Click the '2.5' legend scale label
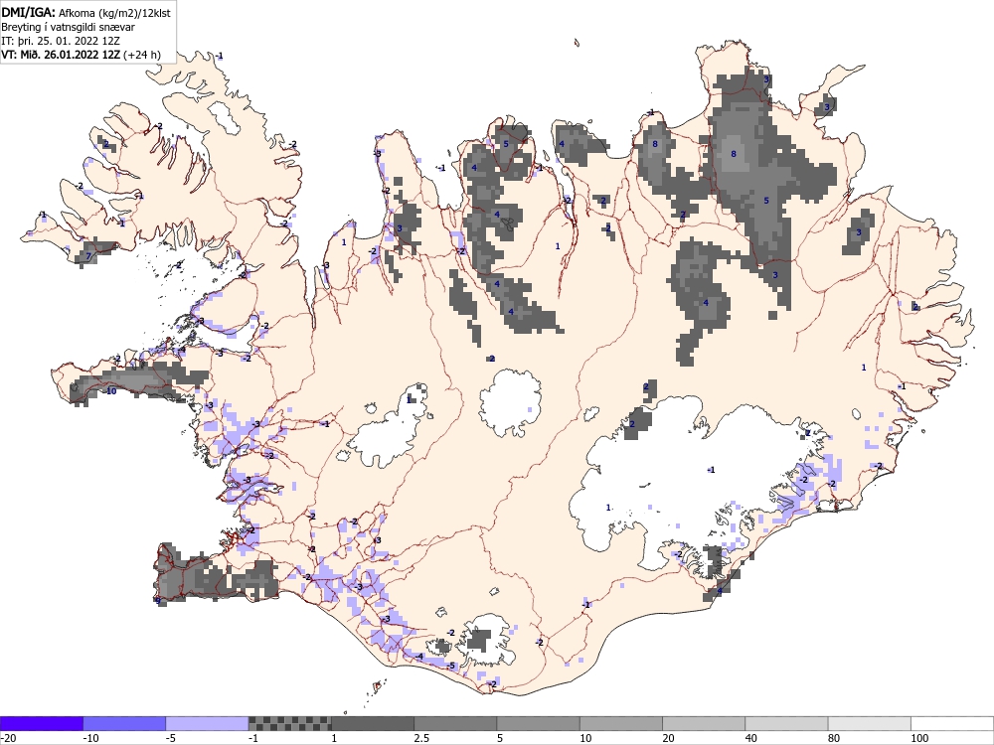This screenshot has width=994, height=745. pos(420,738)
